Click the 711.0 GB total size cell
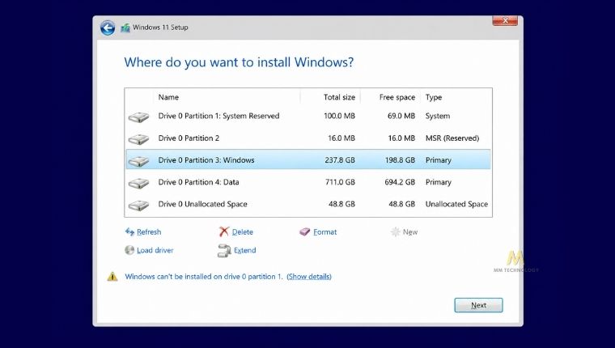The image size is (615, 348). [340, 182]
